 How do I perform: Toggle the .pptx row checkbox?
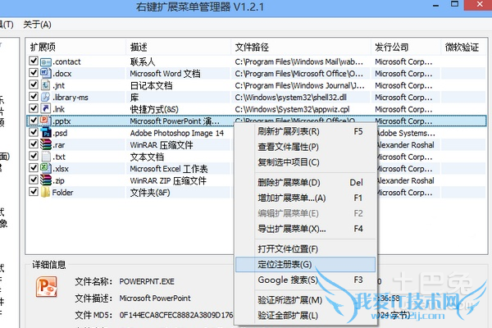pos(34,121)
